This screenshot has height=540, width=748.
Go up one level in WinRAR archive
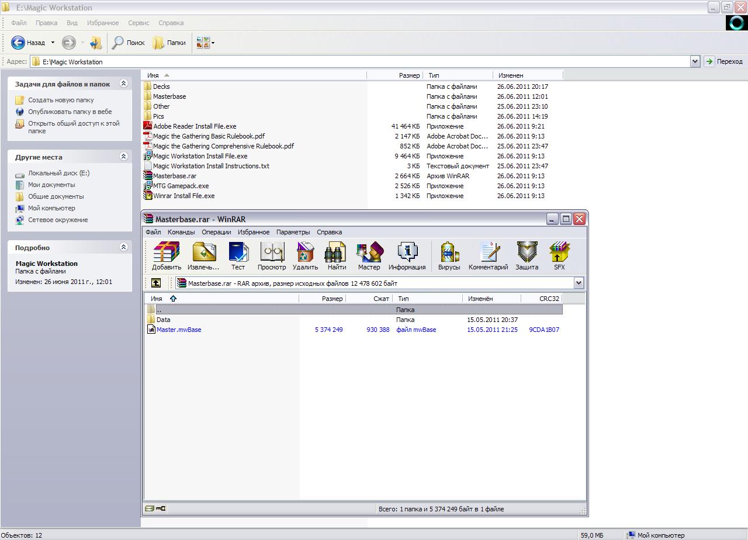click(156, 283)
